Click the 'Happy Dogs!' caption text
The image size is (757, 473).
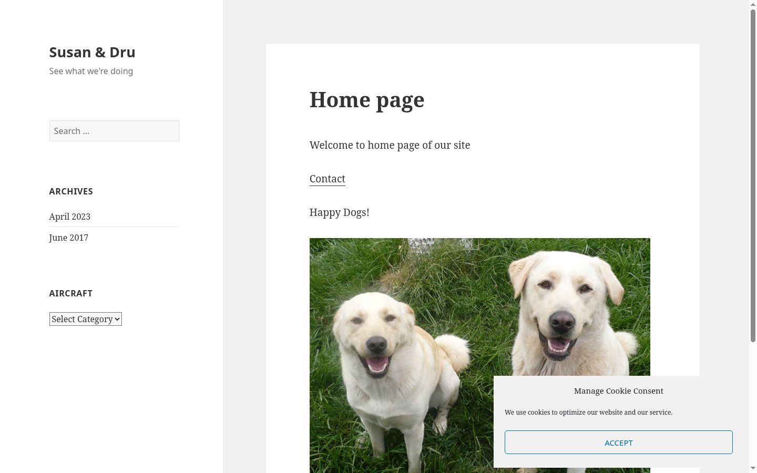click(340, 212)
